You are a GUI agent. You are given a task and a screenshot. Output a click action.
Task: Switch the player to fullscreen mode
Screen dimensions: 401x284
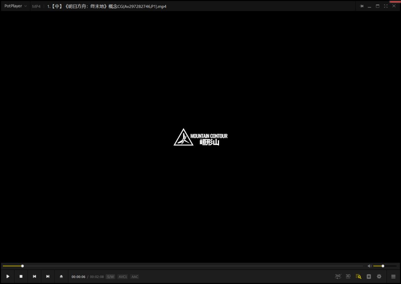386,6
